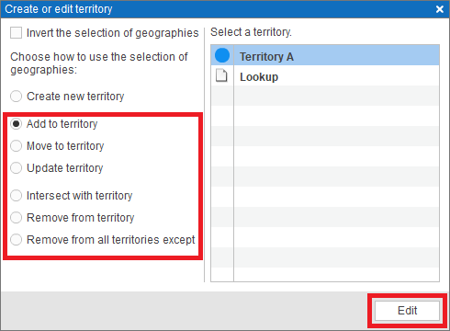The image size is (450, 331).
Task: Choose Remove from territory radio button
Action: click(16, 218)
